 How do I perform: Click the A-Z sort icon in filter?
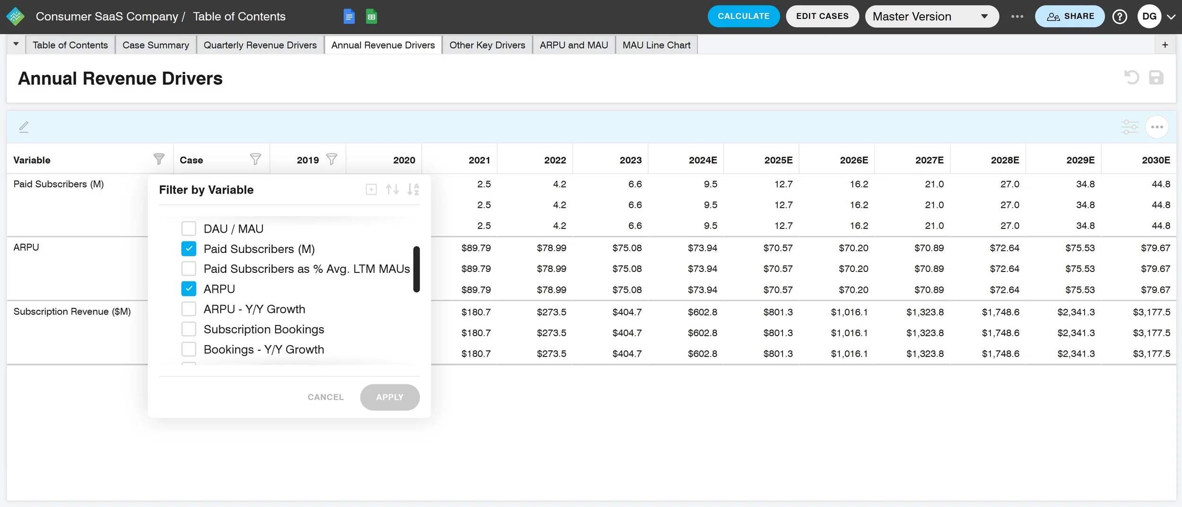tap(413, 189)
